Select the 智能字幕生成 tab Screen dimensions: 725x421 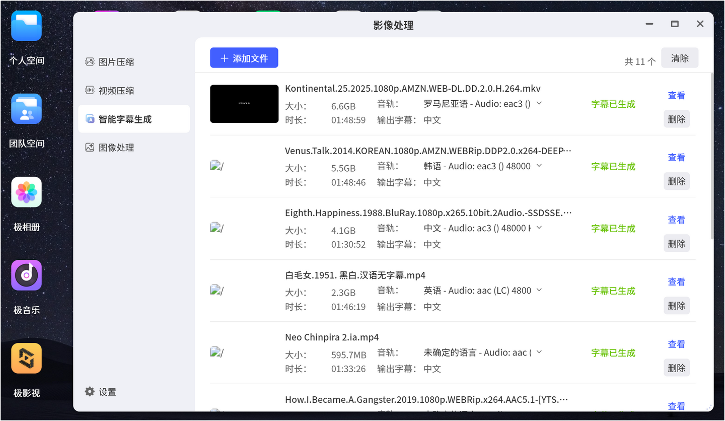(134, 119)
